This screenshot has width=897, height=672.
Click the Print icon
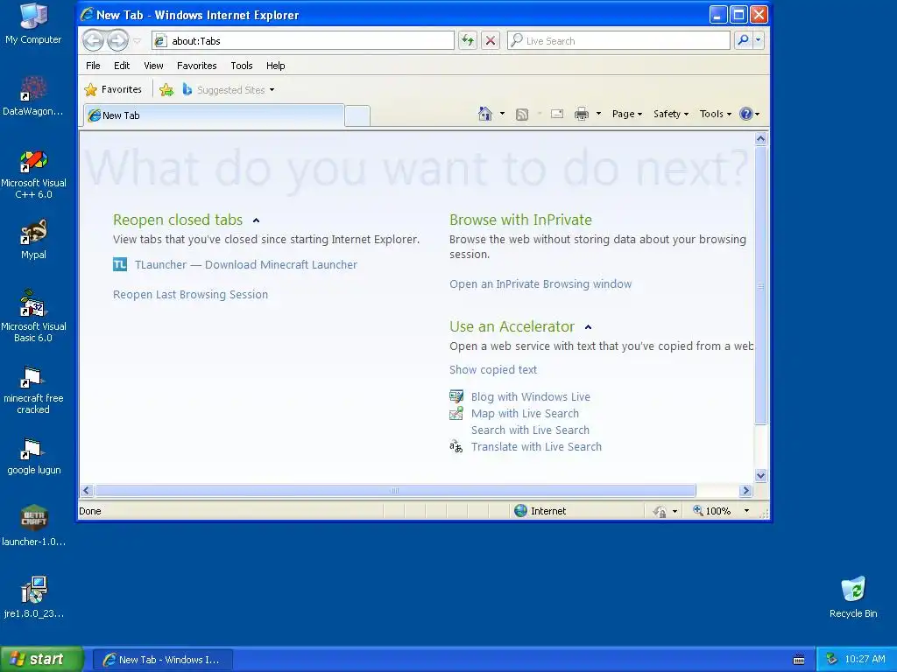(582, 114)
